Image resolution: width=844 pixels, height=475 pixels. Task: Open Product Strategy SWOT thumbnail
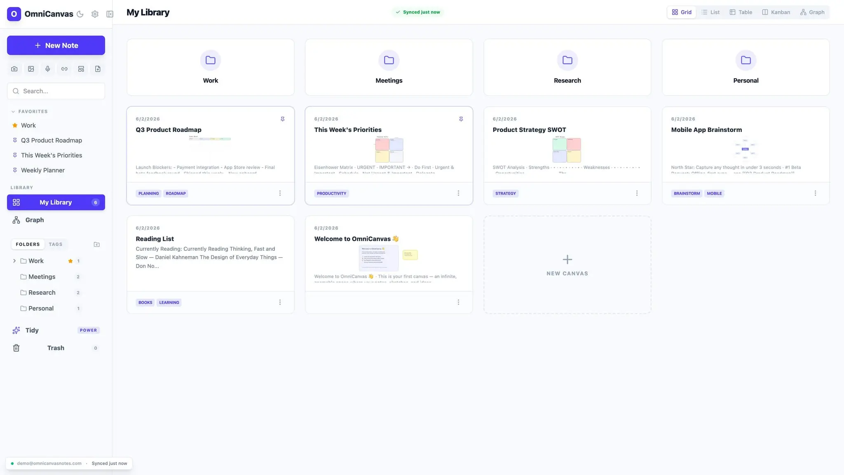567,150
